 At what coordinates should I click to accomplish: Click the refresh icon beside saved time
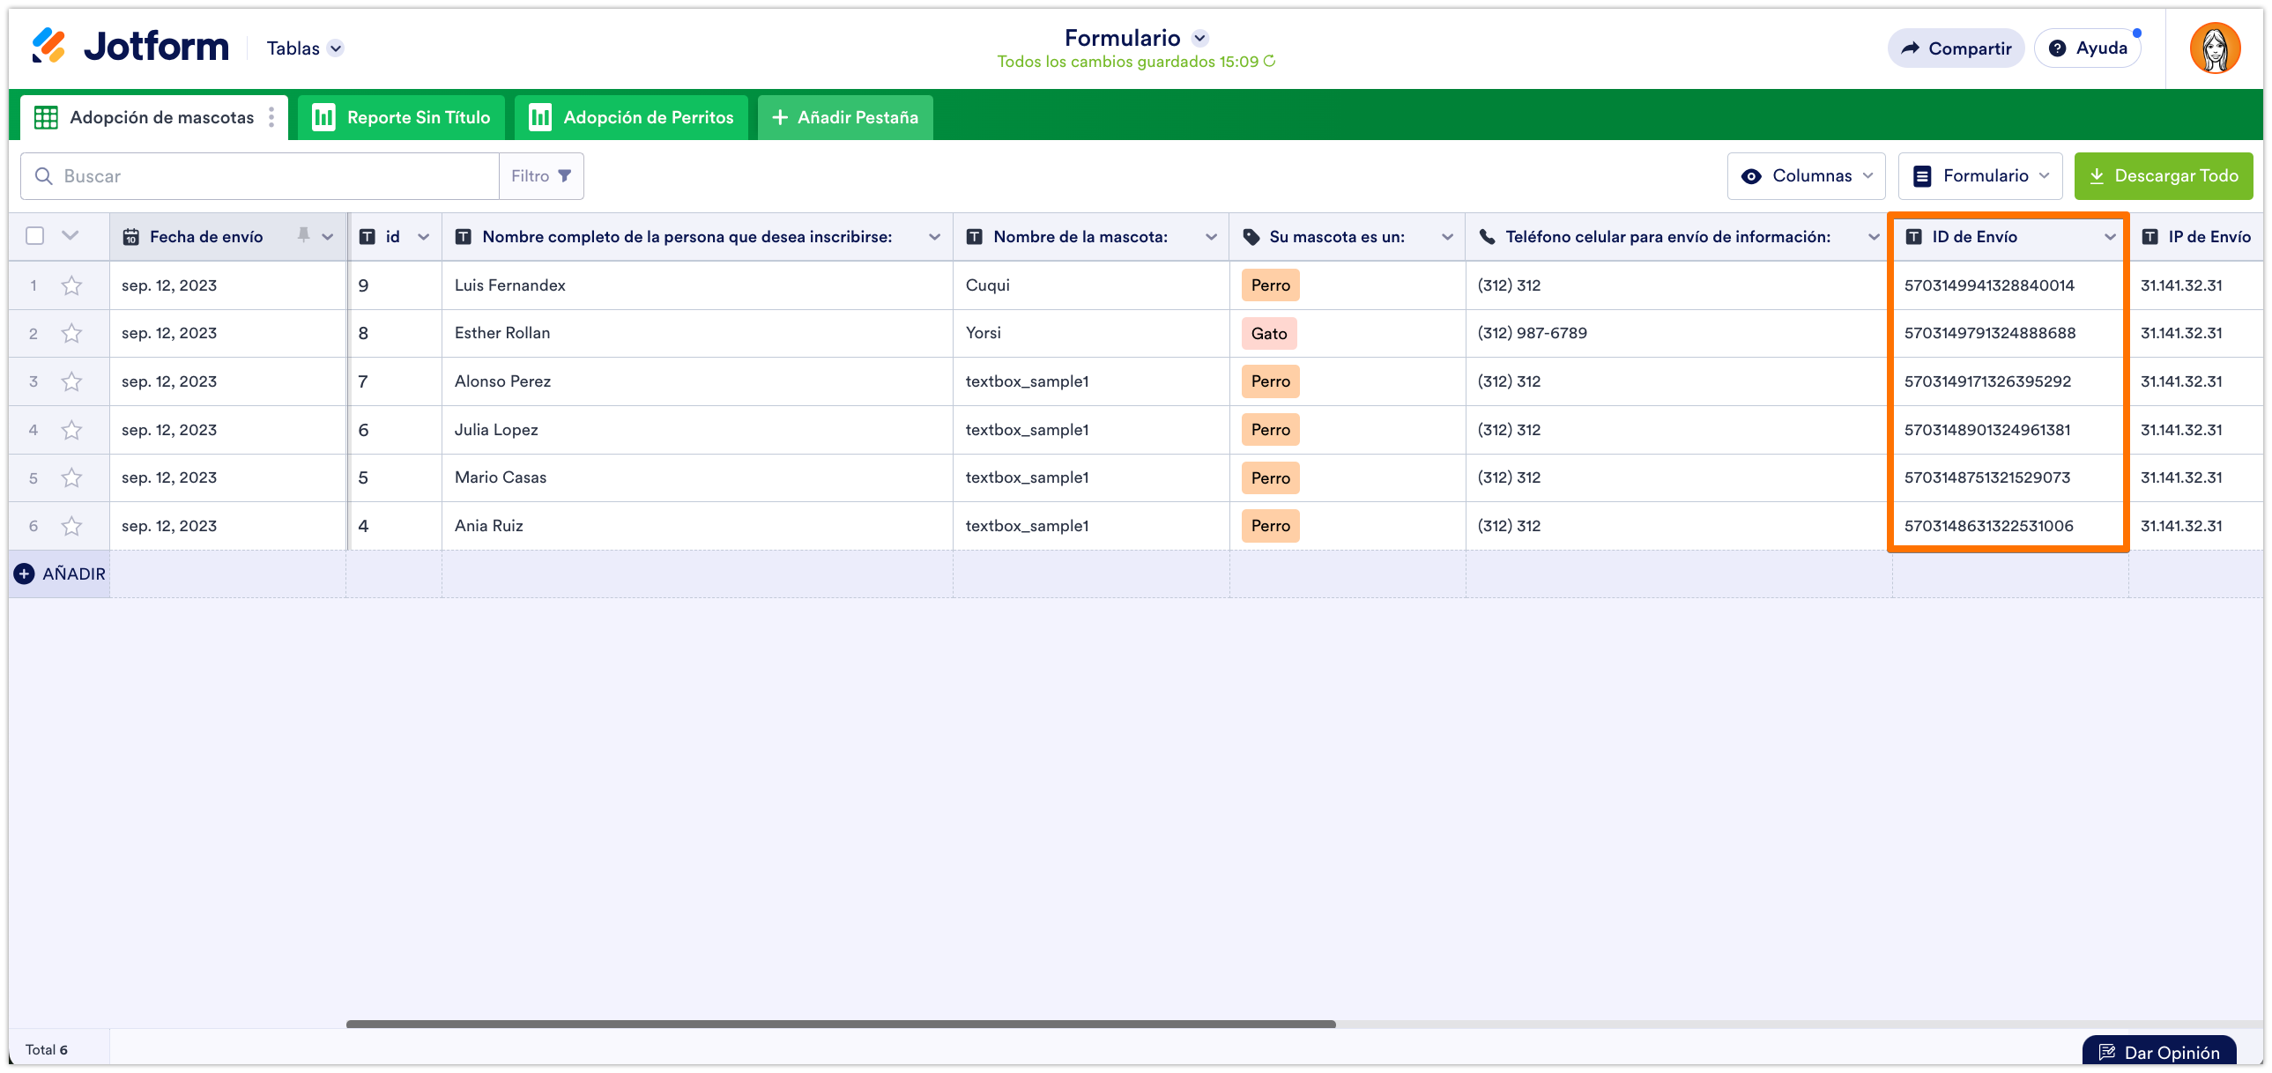[x=1270, y=62]
